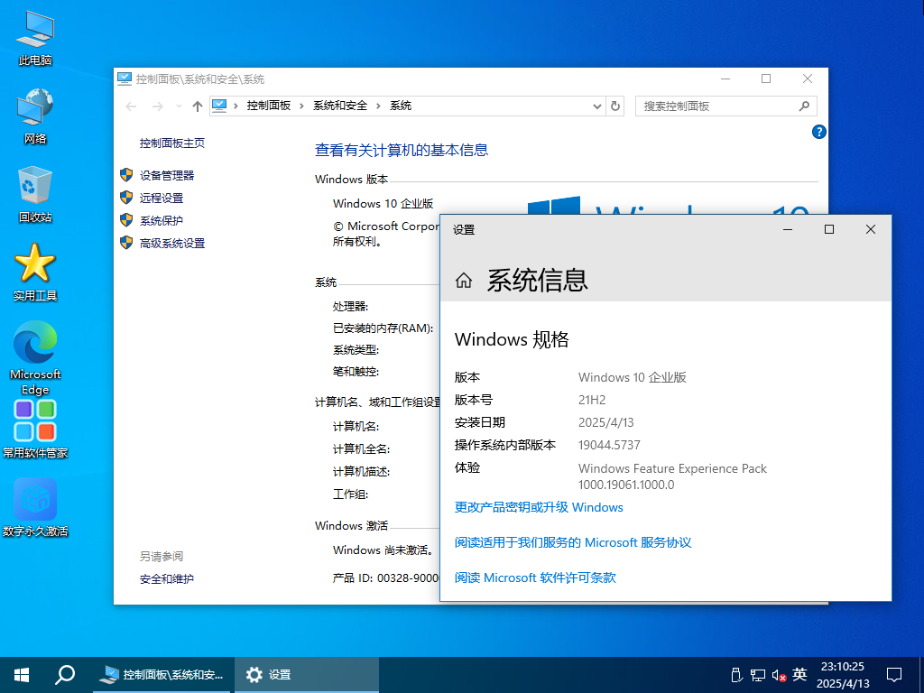
Task: Select the 19044.5737 build number text
Action: tap(609, 445)
